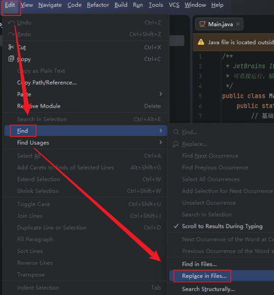274x295 pixels.
Task: Click the yellow warning triangle icon
Action: tap(201, 42)
